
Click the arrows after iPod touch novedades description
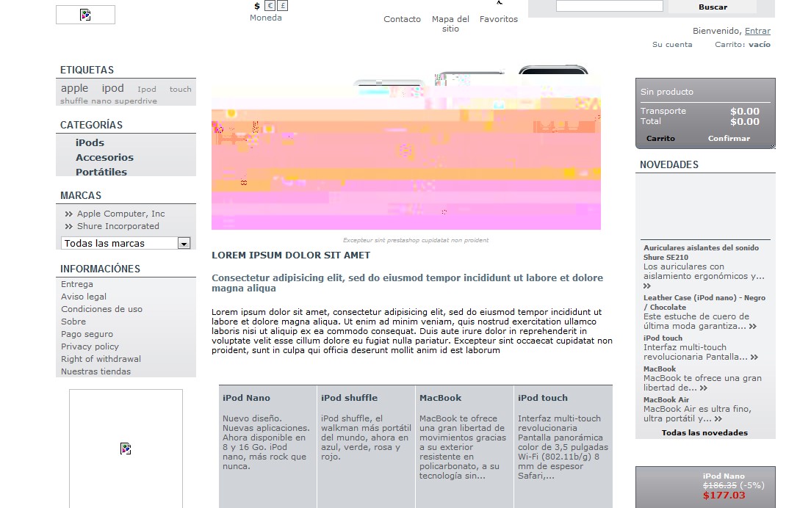754,357
